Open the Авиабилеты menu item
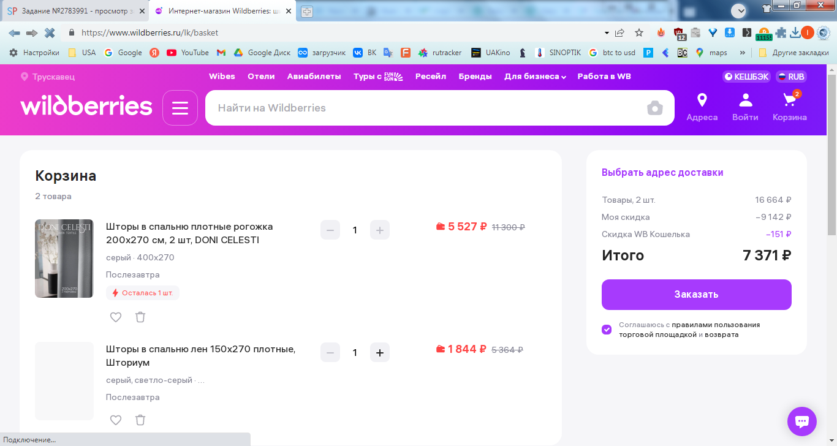837x446 pixels. click(x=314, y=77)
